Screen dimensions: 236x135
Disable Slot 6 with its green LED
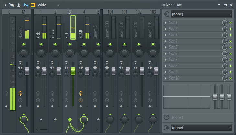230,54
